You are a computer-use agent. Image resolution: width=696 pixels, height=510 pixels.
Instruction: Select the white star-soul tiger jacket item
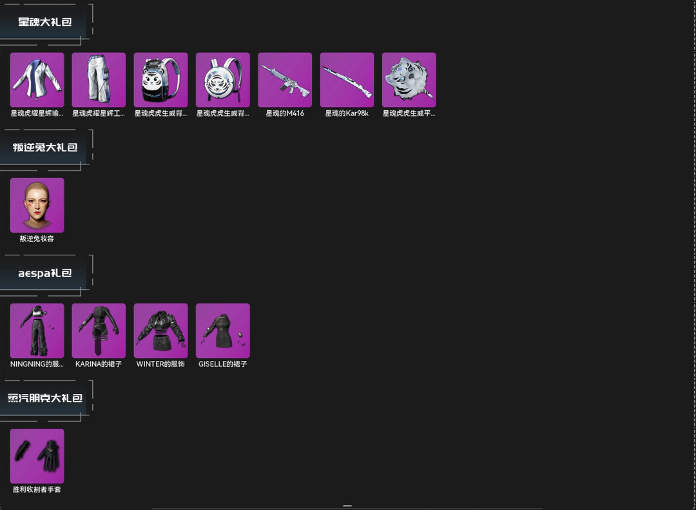click(37, 80)
